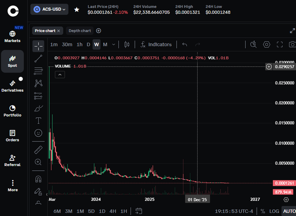Toggle fullscreen chart mode
296x216 pixels.
pos(279,45)
